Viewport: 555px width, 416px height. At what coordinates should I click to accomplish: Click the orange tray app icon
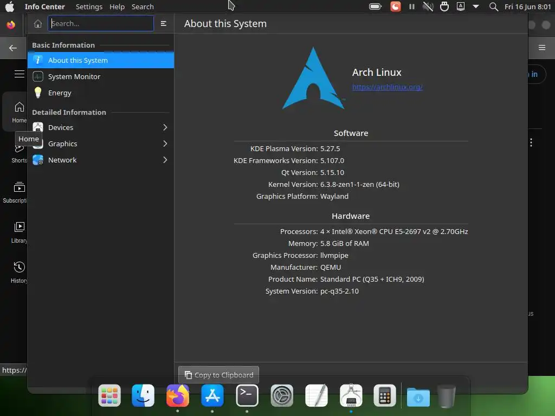click(x=395, y=6)
